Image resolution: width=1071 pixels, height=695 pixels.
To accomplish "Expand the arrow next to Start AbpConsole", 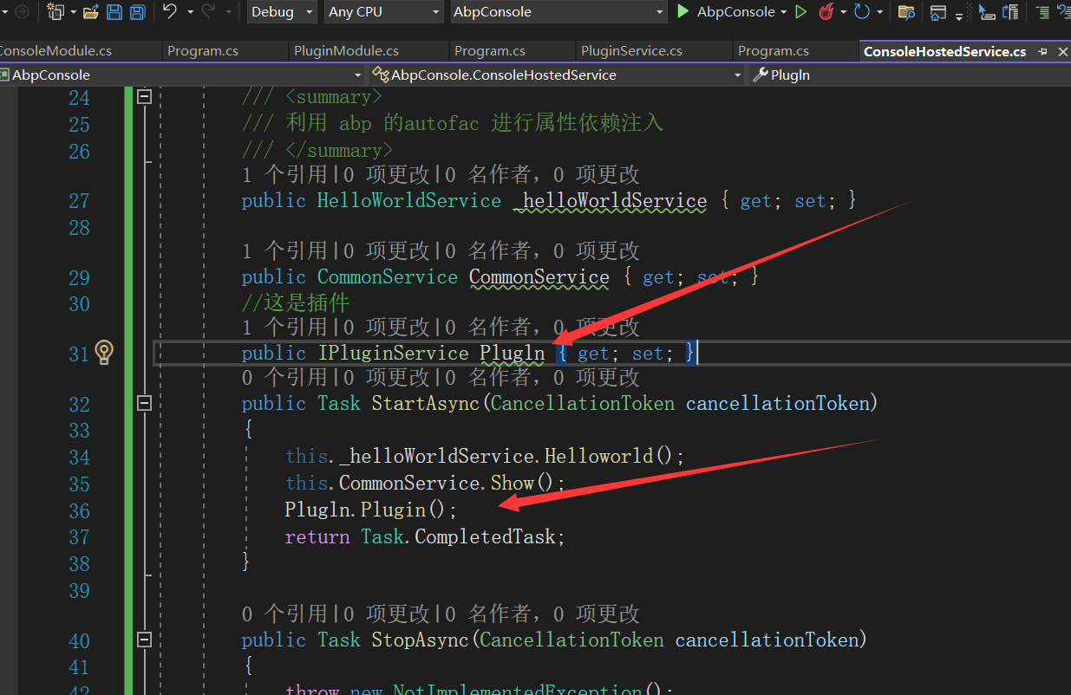I will click(x=783, y=12).
